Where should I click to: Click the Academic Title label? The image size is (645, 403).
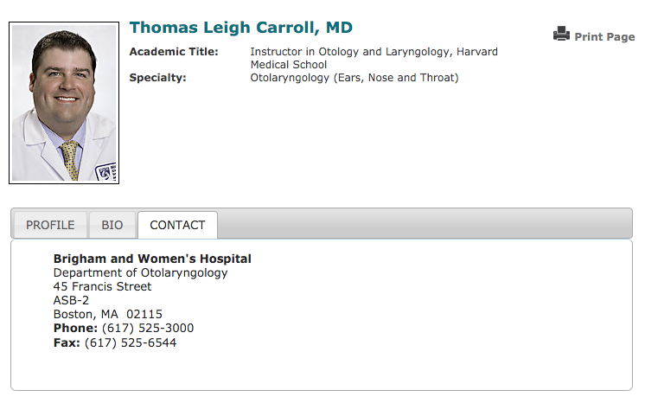pyautogui.click(x=174, y=52)
